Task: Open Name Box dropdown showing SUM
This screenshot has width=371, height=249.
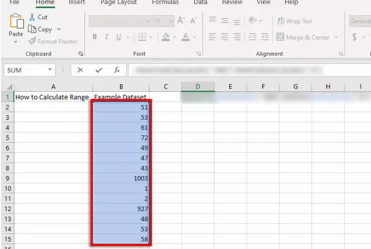Action: point(50,70)
